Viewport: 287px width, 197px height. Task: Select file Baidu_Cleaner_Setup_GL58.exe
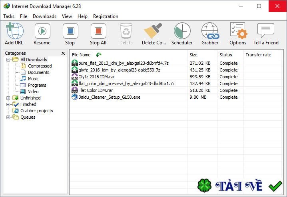click(x=109, y=97)
